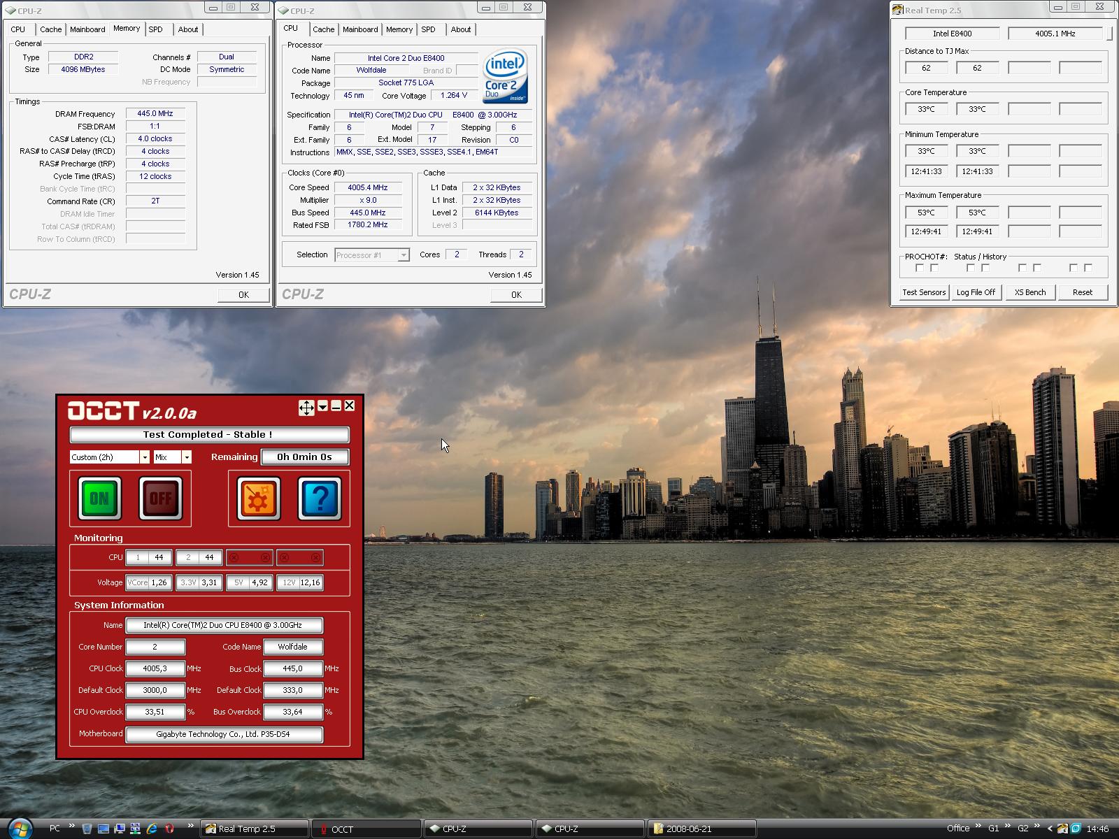Click the teal circular tray icon
This screenshot has height=839, width=1119.
(x=1075, y=829)
